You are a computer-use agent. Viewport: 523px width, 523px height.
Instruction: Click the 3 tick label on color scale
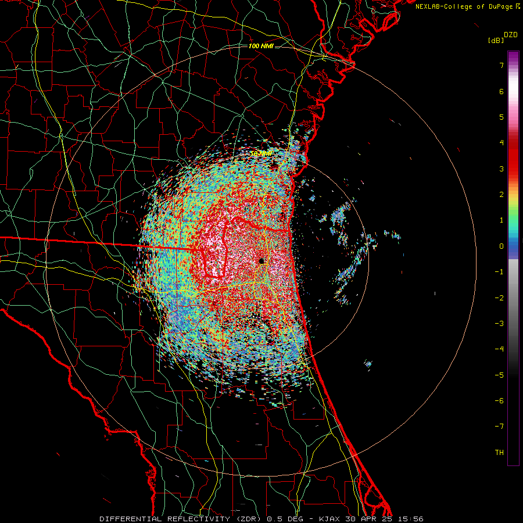click(x=501, y=169)
